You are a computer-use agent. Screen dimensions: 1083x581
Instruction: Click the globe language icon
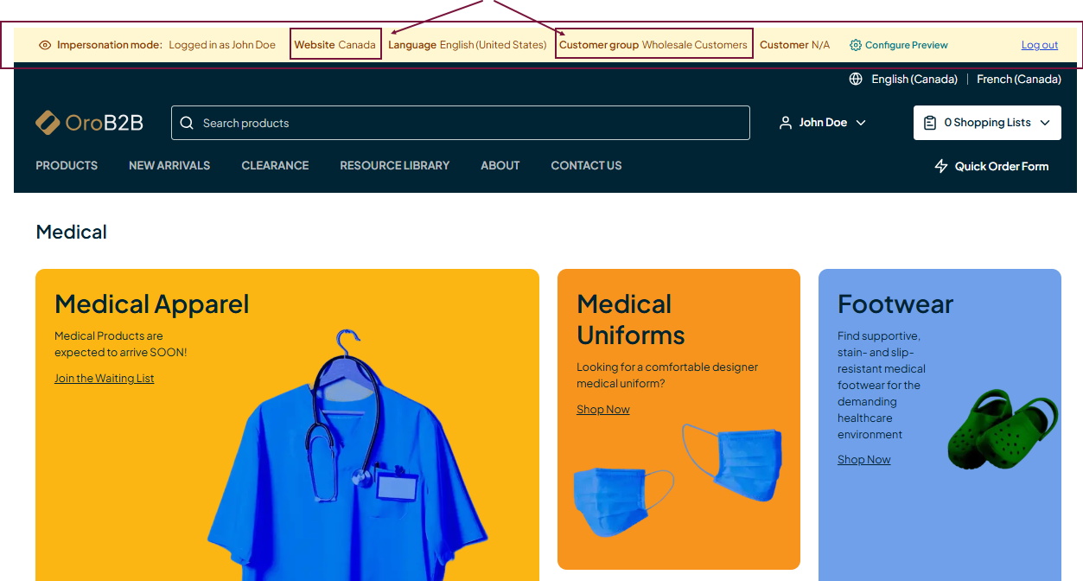(x=856, y=79)
